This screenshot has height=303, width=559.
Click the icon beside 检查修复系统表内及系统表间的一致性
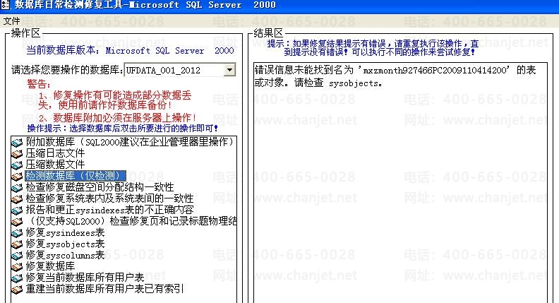coord(17,199)
